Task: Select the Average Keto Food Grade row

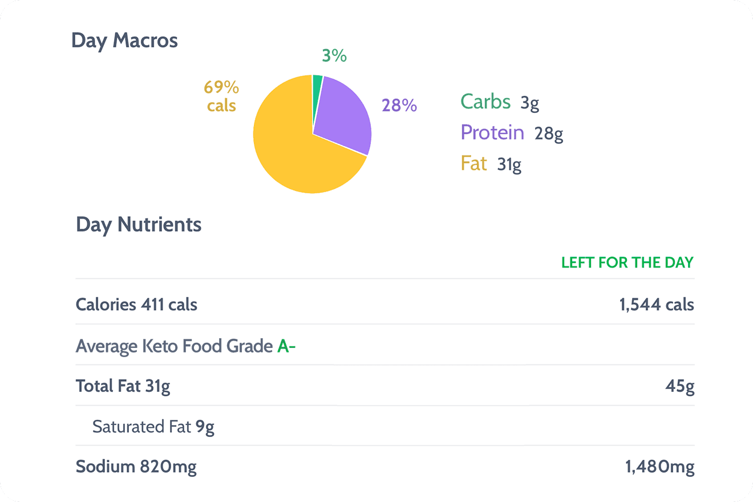Action: (175, 346)
